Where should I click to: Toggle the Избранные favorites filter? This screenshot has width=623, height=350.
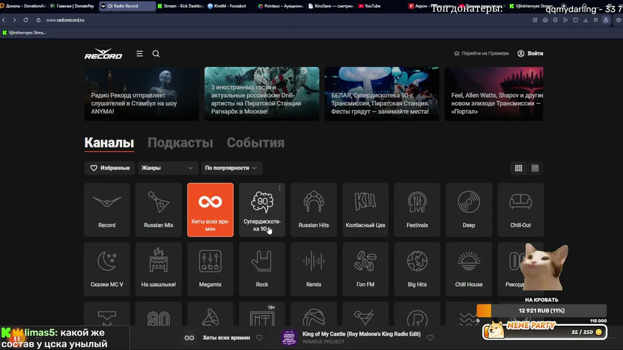pyautogui.click(x=110, y=168)
